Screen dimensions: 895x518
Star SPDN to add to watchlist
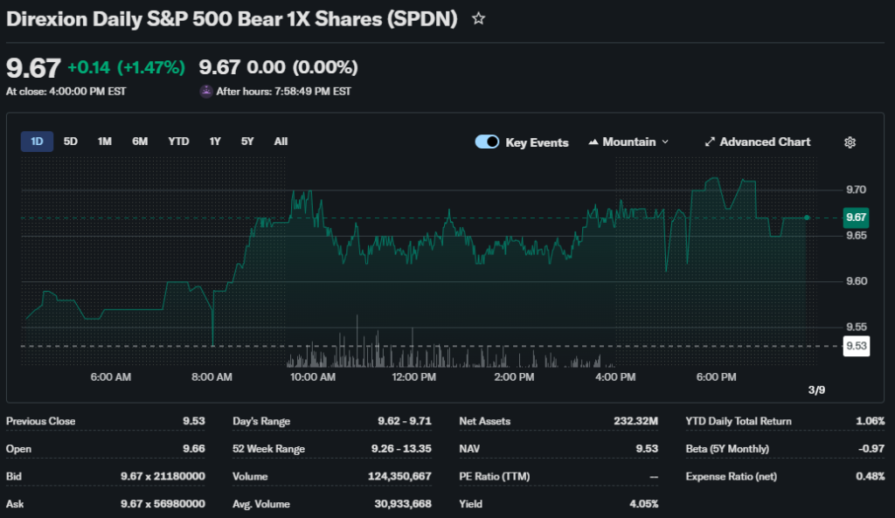[x=478, y=18]
